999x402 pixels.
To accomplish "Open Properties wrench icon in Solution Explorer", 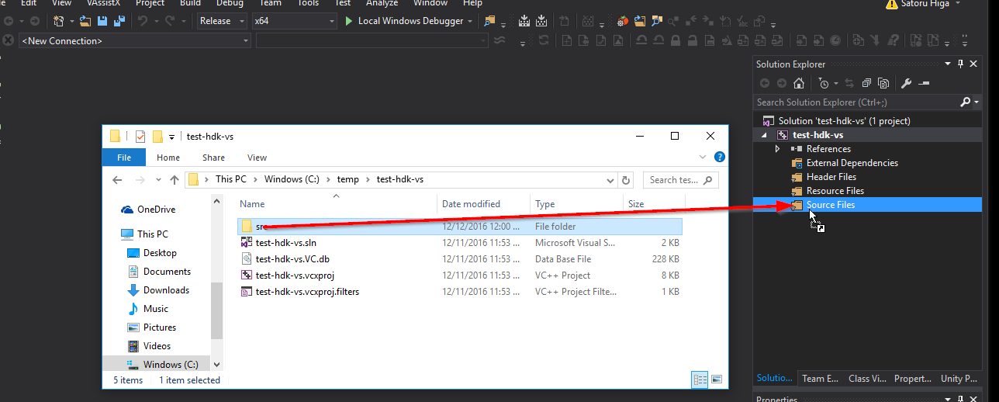I will pyautogui.click(x=905, y=83).
